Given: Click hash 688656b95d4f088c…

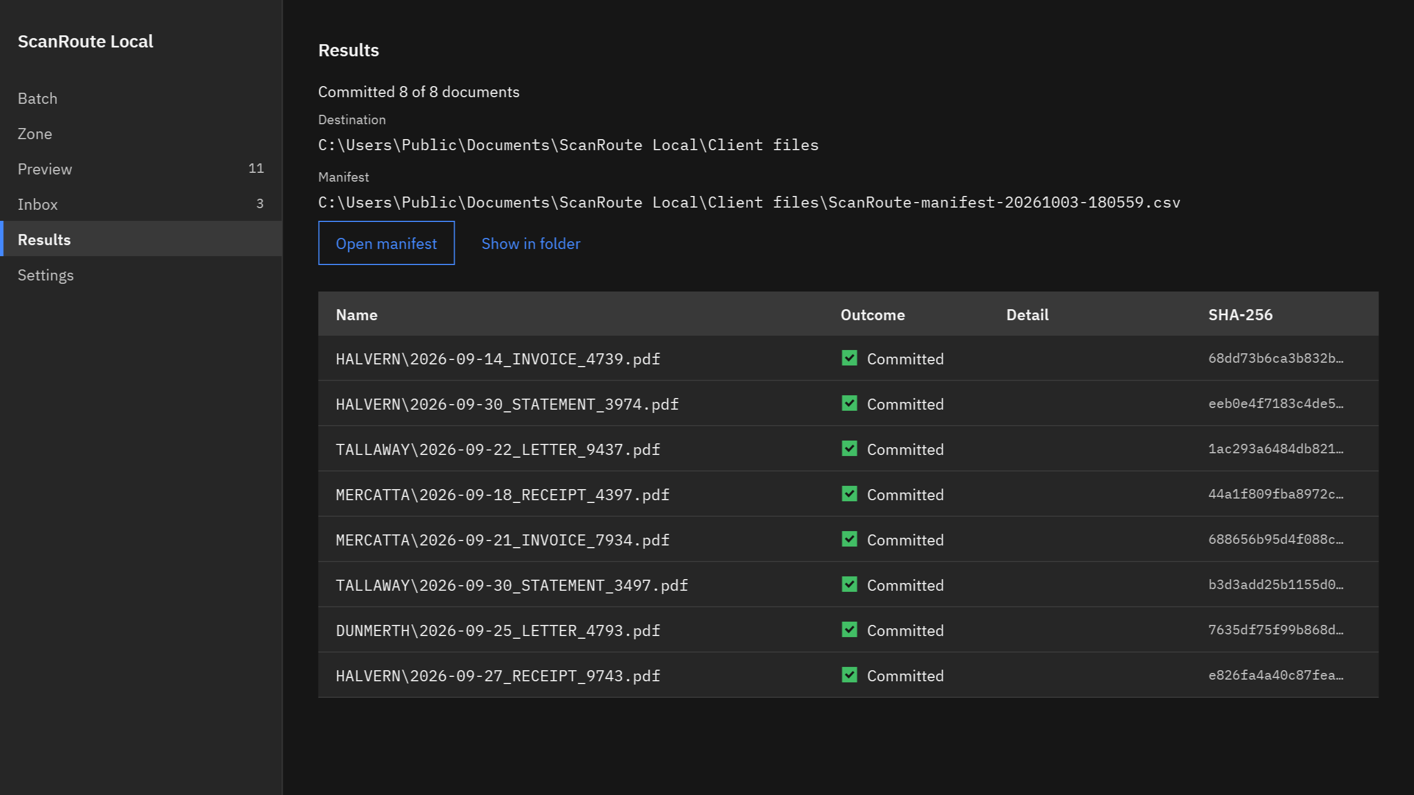Looking at the screenshot, I should pos(1276,539).
